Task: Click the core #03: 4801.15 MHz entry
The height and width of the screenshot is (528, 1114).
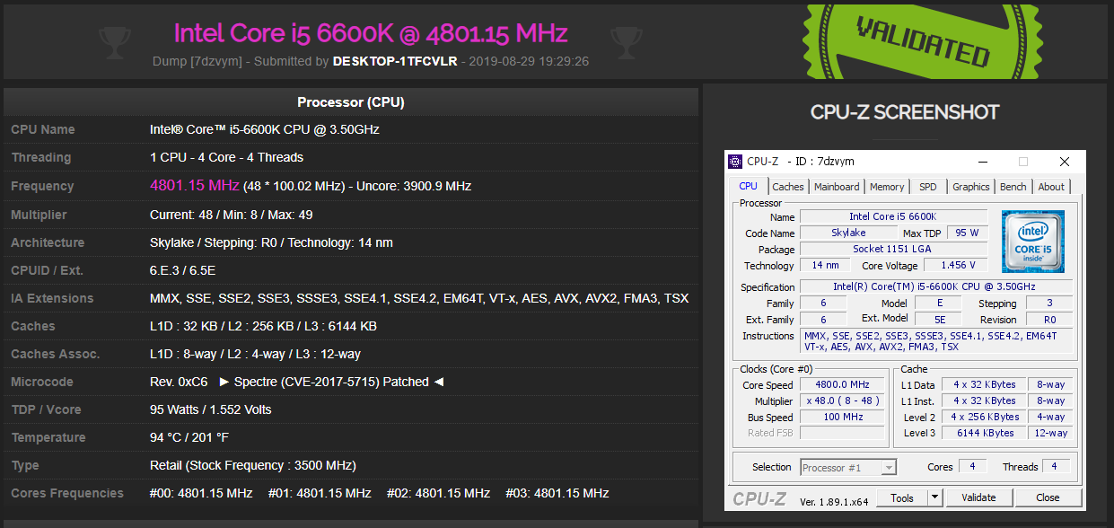Action: tap(557, 493)
